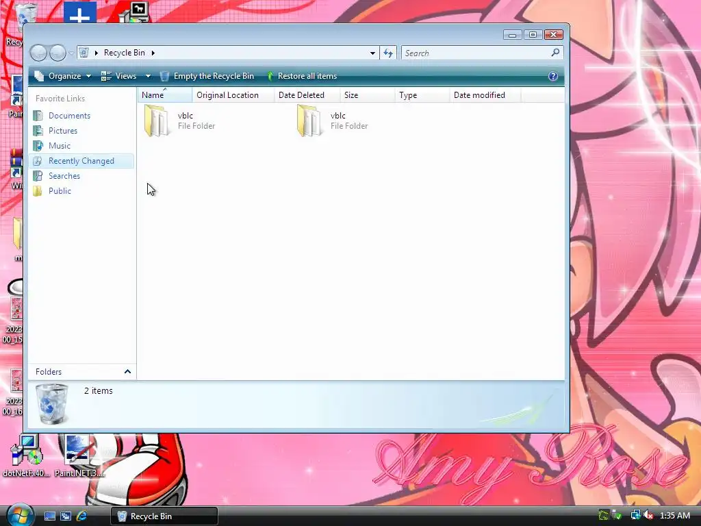Sort by the Type column header
The width and height of the screenshot is (701, 526).
click(x=422, y=95)
